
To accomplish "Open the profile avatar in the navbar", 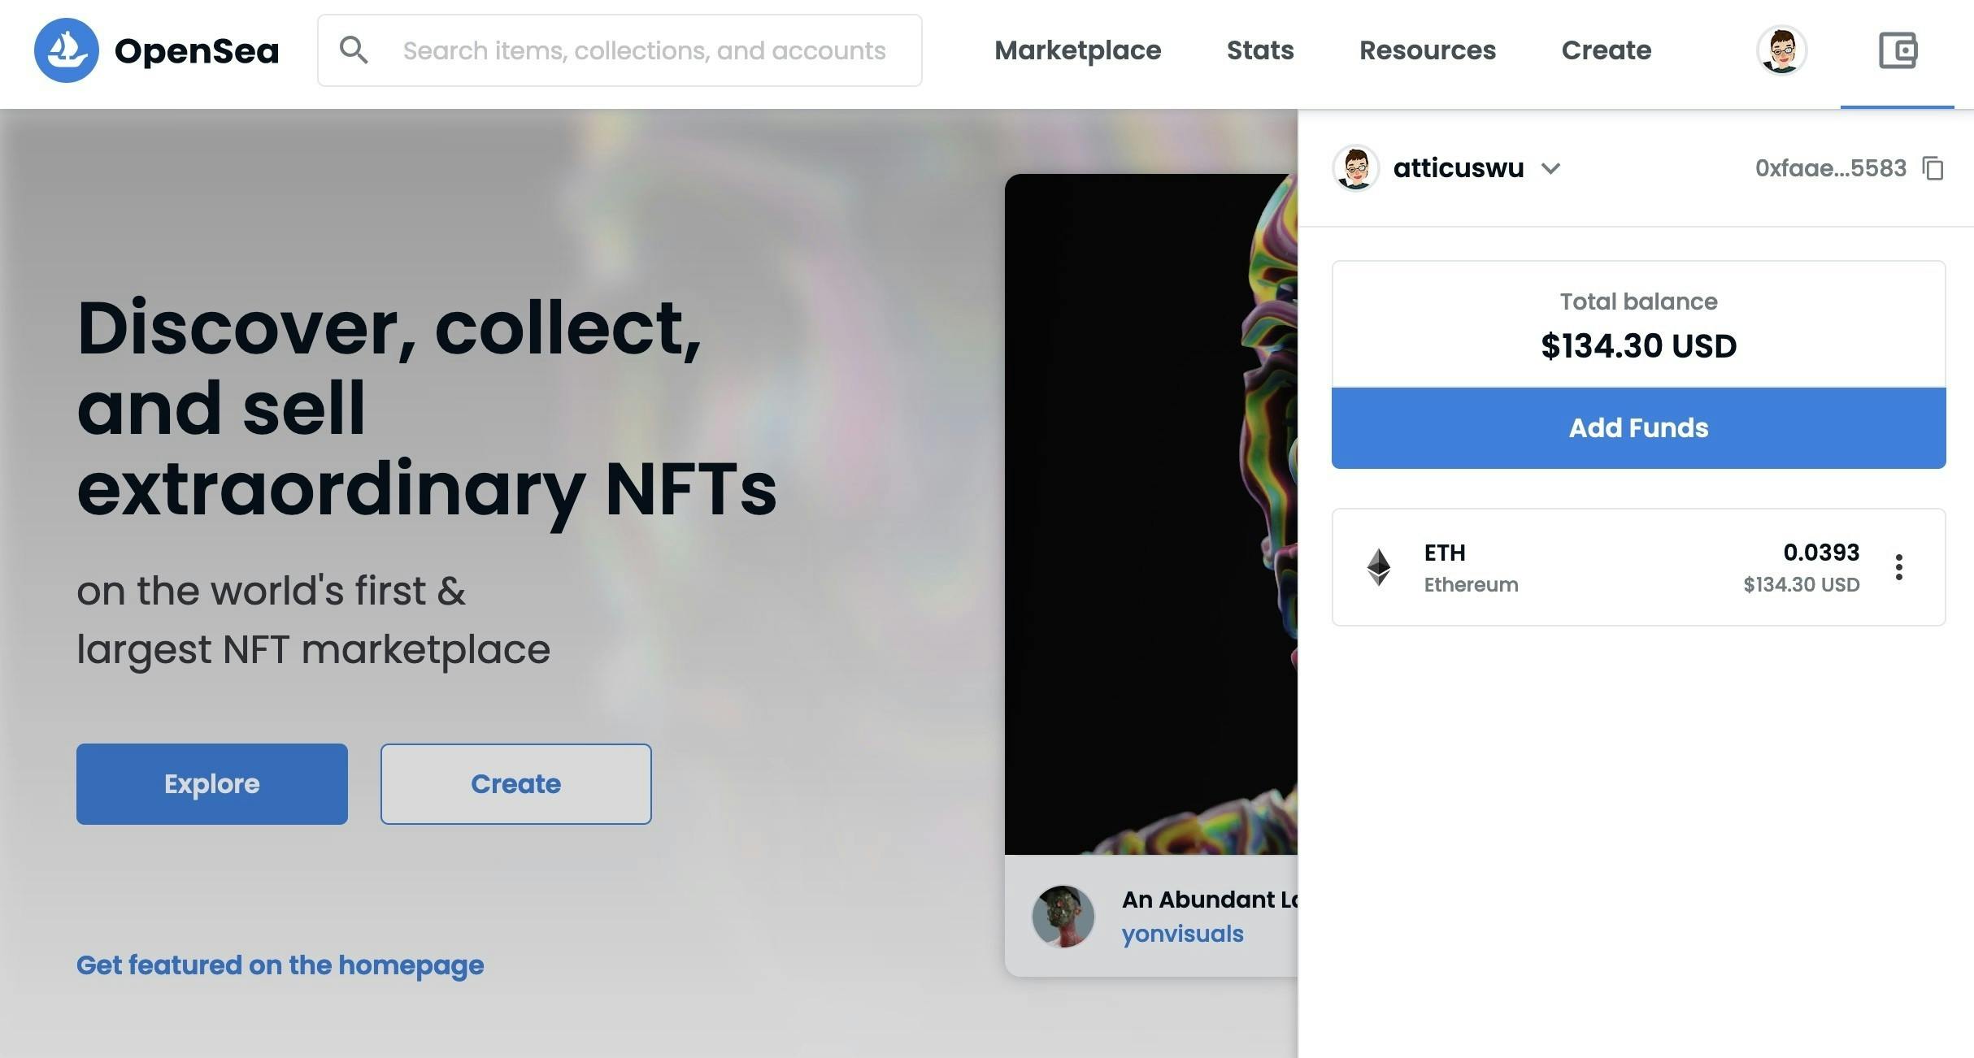I will pyautogui.click(x=1781, y=50).
